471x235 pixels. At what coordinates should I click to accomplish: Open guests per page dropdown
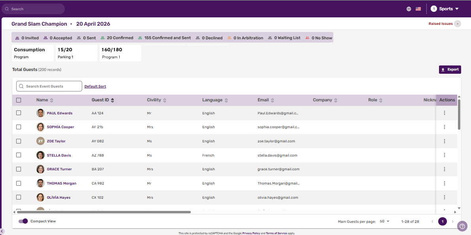tap(384, 222)
